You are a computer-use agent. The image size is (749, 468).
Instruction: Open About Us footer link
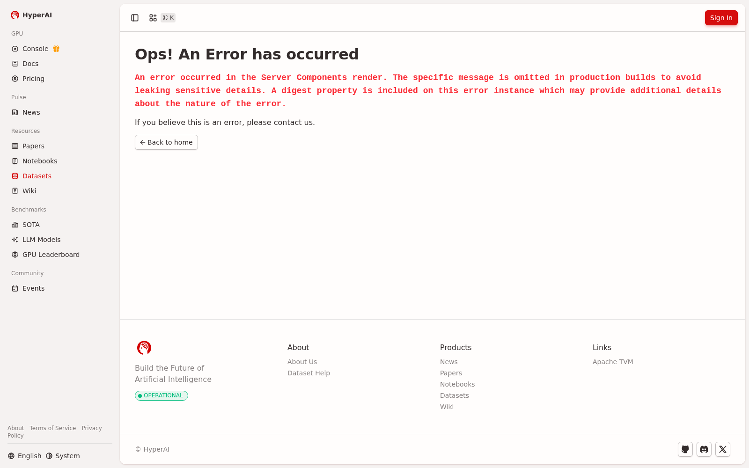(302, 362)
